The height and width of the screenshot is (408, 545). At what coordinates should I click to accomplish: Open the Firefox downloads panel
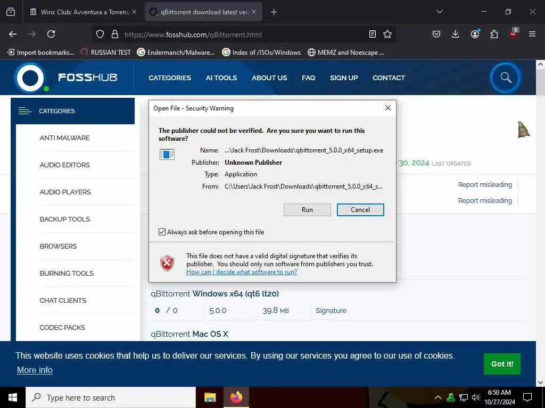(x=456, y=34)
